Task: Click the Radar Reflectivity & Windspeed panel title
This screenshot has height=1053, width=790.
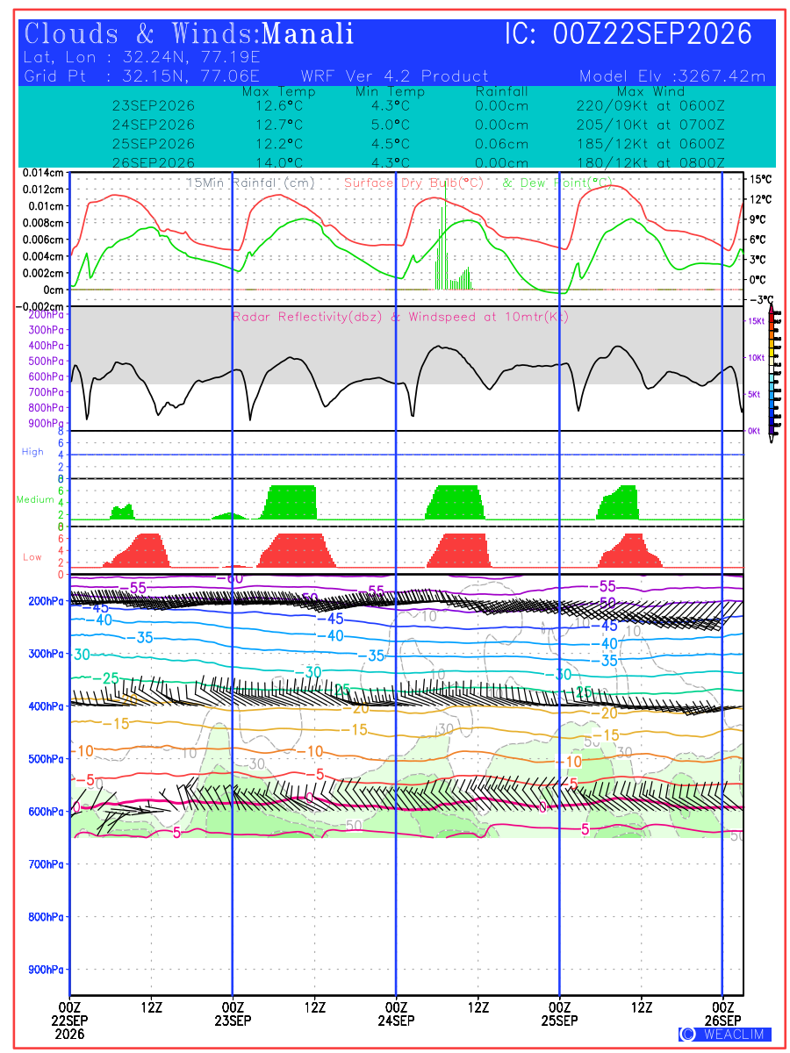Action: click(x=400, y=317)
